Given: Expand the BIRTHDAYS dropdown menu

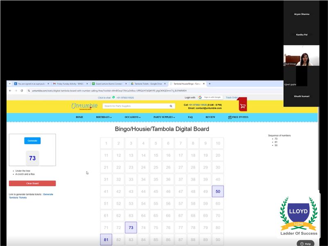Looking at the screenshot, I should (x=104, y=117).
